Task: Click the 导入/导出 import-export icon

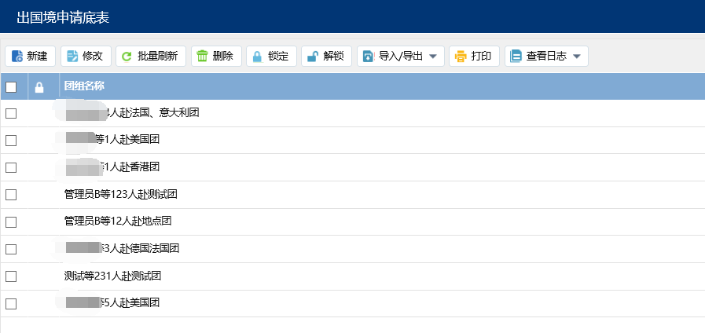Action: coord(369,56)
